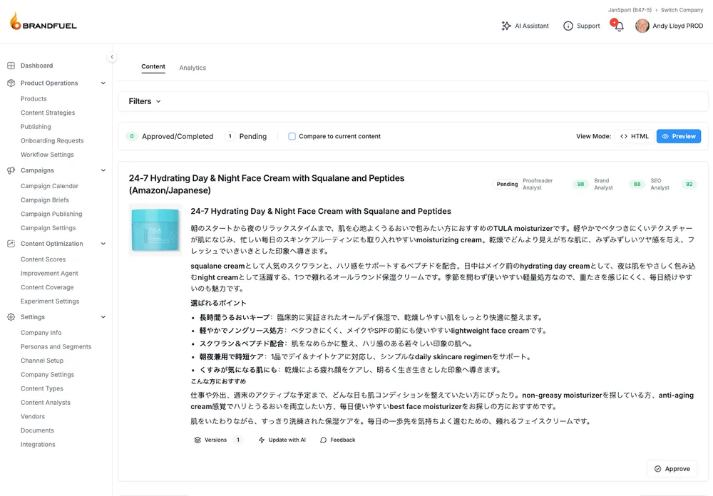Open the notifications bell
713x496 pixels.
618,26
